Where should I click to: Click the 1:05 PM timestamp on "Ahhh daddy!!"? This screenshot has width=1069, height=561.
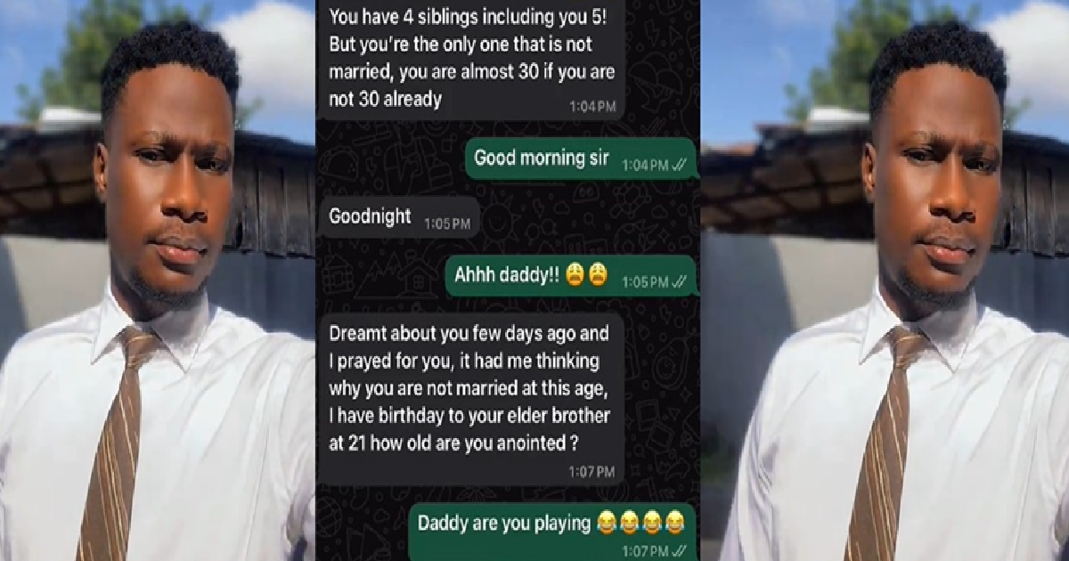pyautogui.click(x=644, y=282)
